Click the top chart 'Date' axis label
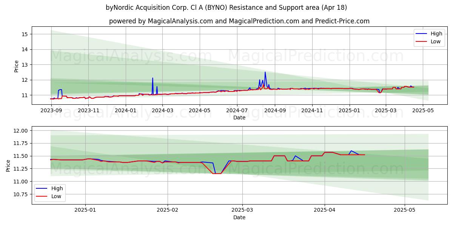The image size is (453, 226). [239, 118]
